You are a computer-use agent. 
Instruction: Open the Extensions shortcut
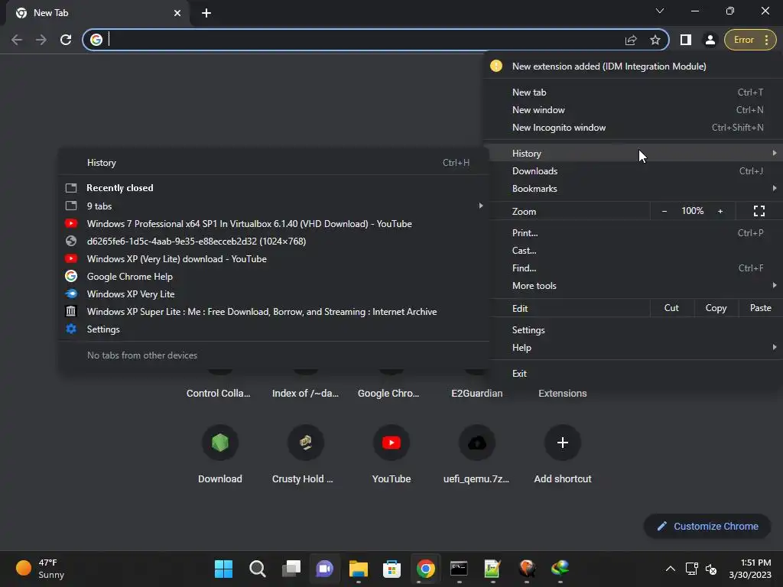(x=562, y=394)
